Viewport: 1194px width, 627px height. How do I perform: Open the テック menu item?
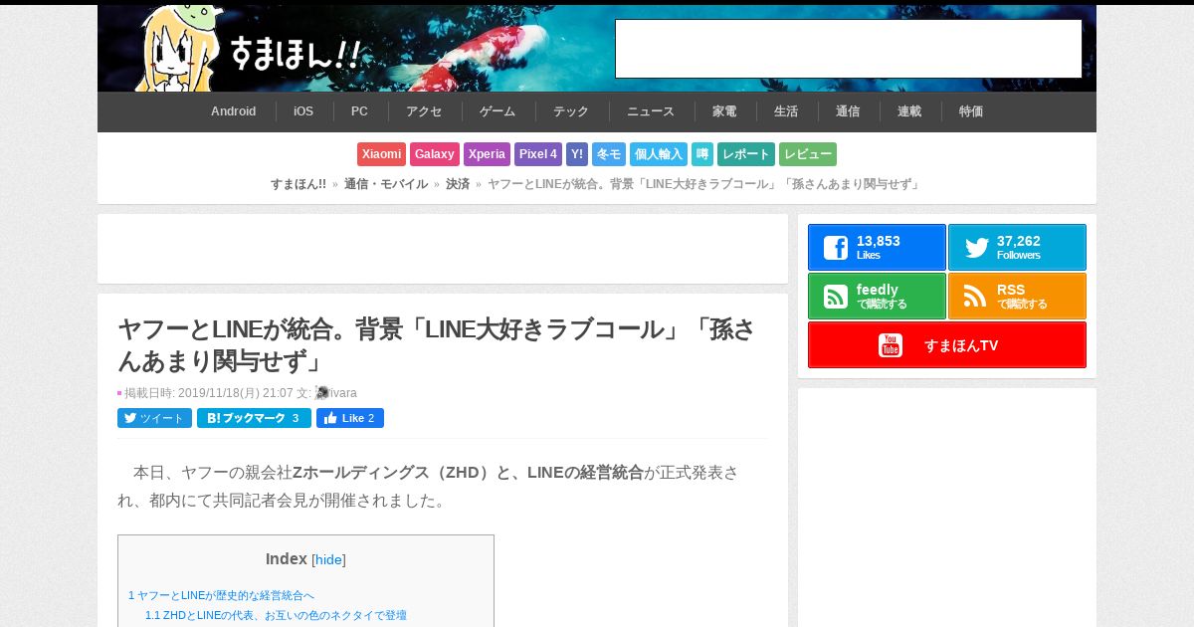(x=571, y=111)
